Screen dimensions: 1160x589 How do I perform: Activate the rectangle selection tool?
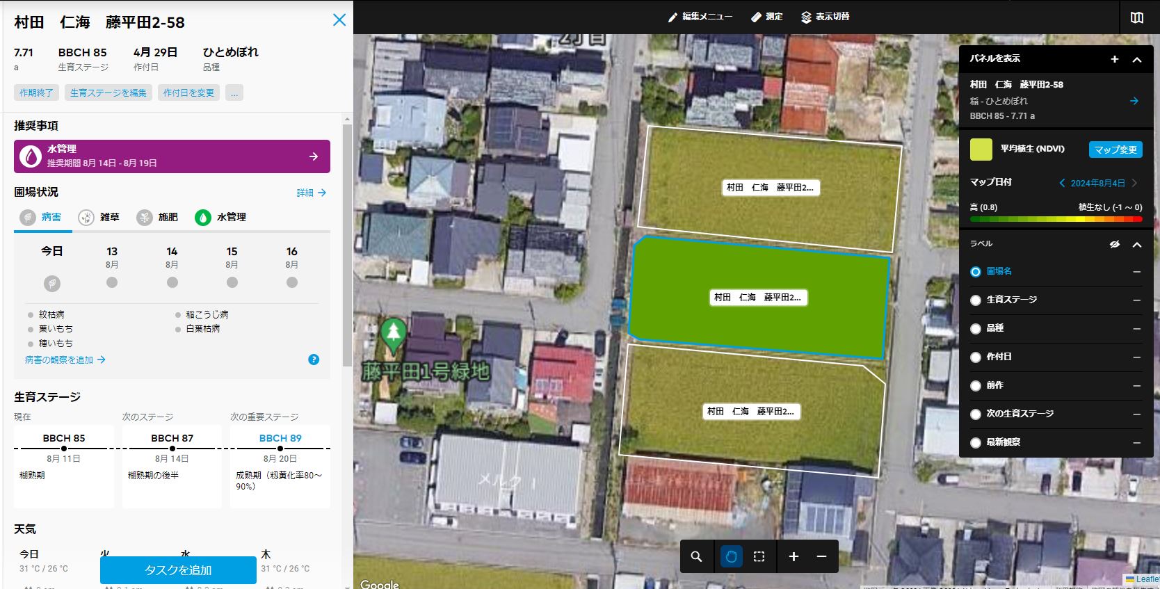pos(759,556)
